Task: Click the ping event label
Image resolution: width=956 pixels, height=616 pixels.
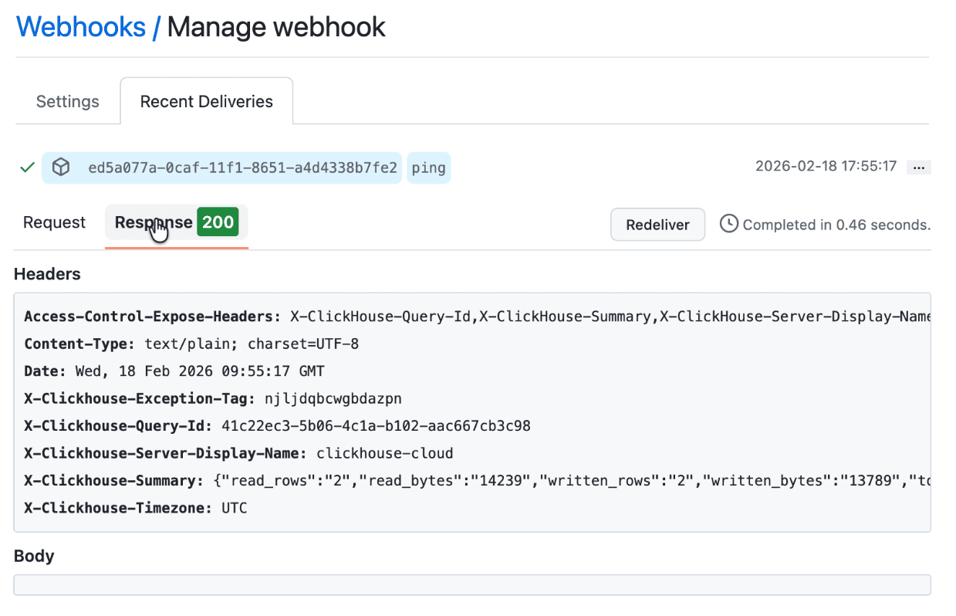Action: coord(428,168)
